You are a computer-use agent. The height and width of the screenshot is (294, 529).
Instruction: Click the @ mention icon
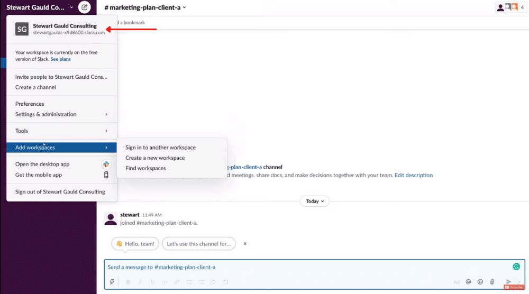(468, 282)
